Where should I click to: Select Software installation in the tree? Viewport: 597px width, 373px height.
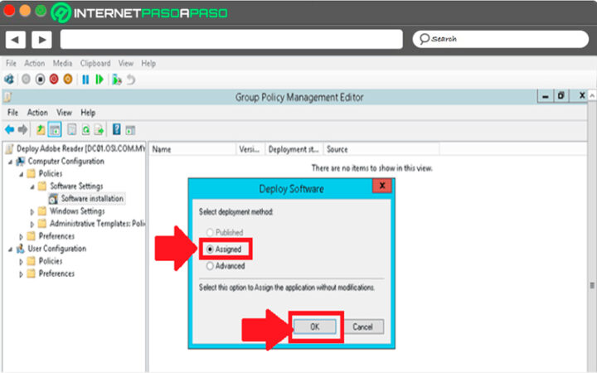(91, 199)
